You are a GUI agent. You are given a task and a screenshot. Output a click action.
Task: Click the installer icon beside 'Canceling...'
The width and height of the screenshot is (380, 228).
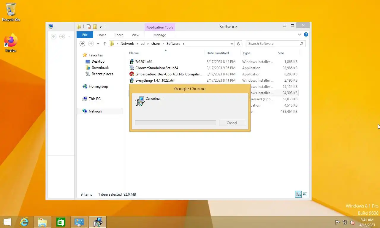tap(140, 101)
